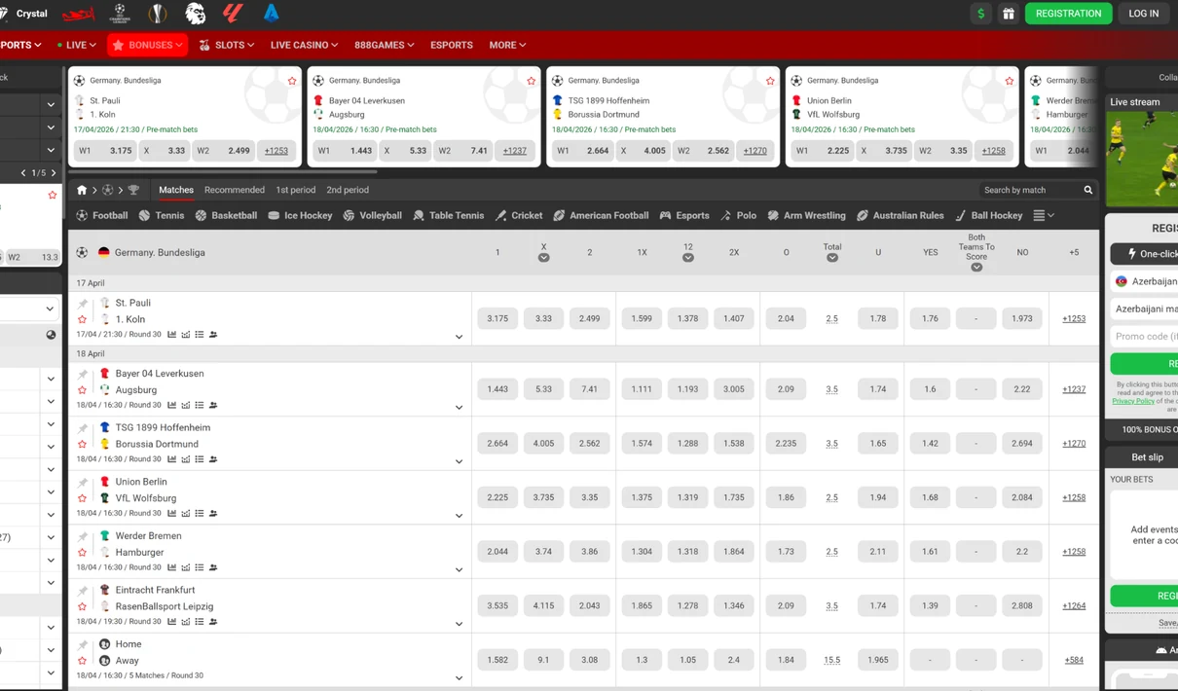Go to the home breadcrumb icon
1178x691 pixels.
pyautogui.click(x=82, y=190)
